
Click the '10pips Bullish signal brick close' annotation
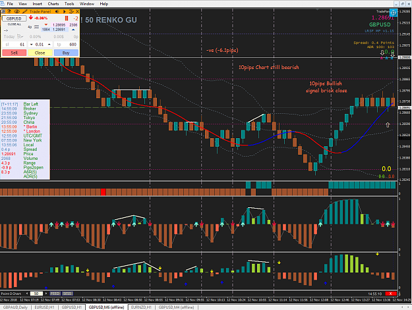326,87
